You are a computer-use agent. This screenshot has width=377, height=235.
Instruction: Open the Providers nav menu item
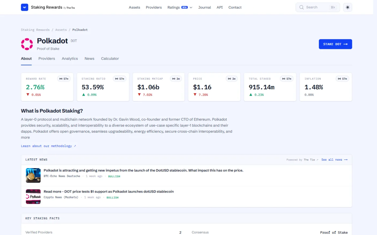pos(154,7)
